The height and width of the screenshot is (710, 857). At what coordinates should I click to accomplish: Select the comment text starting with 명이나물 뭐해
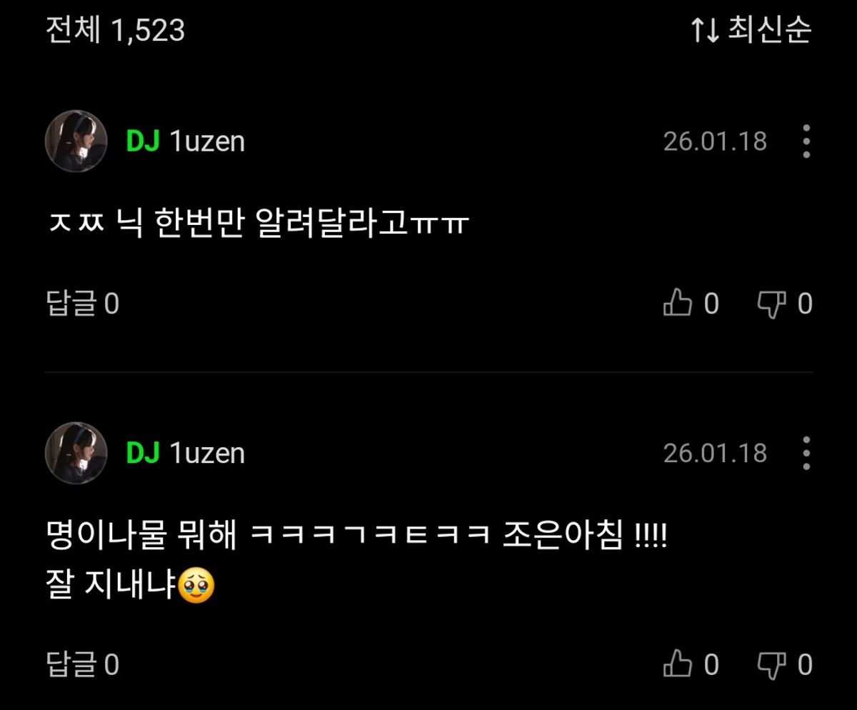(x=356, y=561)
